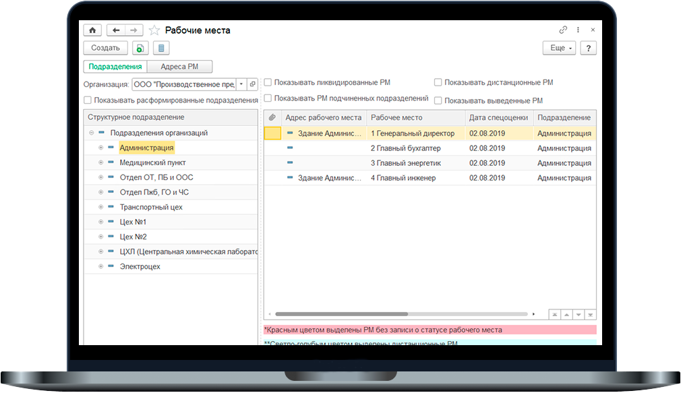
Task: Expand the Цех №2 node
Action: [x=100, y=237]
